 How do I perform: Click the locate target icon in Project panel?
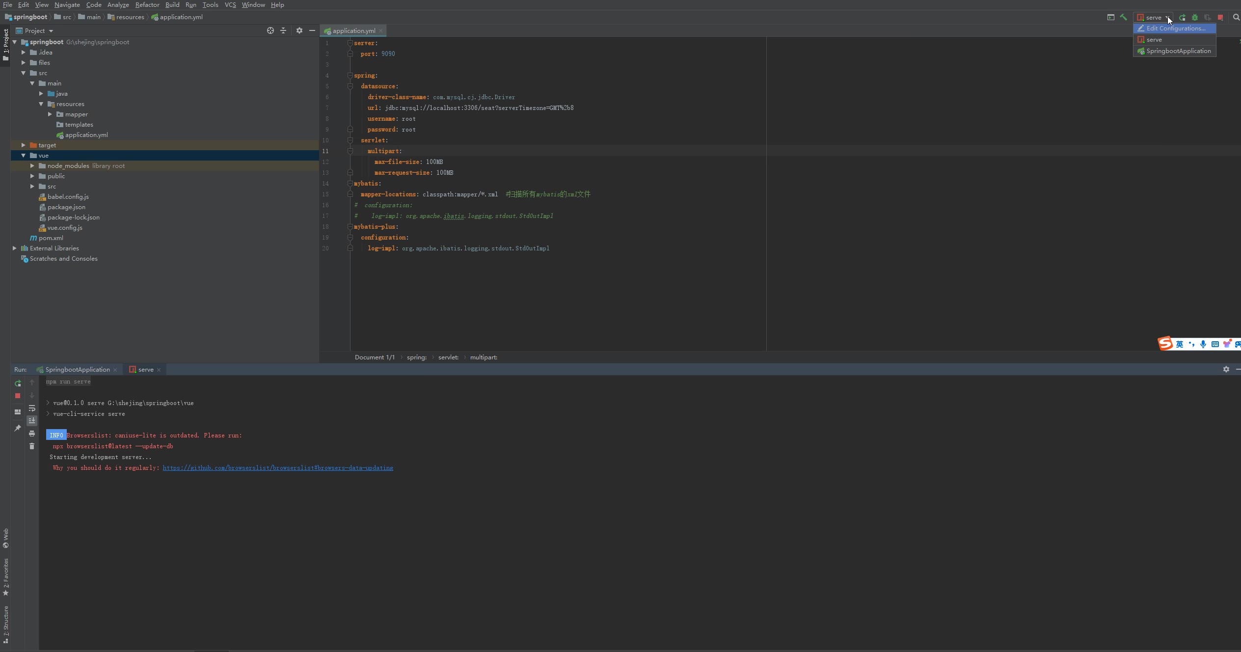coord(270,30)
